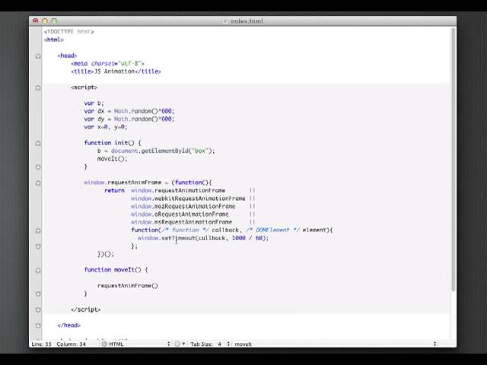
Task: Click fold marker beside init's closing brace
Action: coord(38,167)
